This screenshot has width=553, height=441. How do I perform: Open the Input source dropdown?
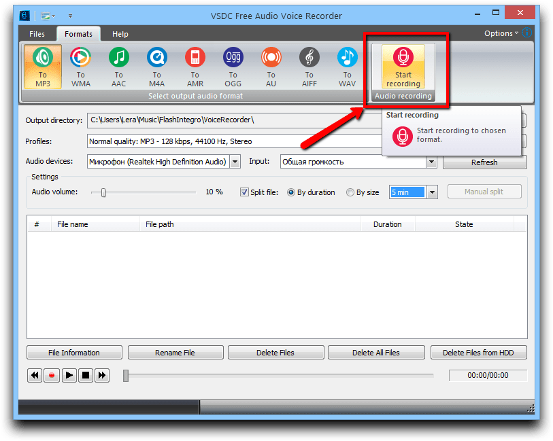pyautogui.click(x=431, y=162)
